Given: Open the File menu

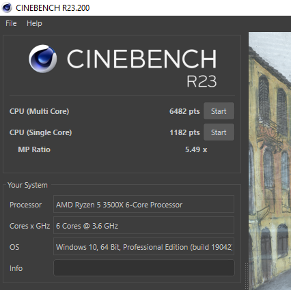Looking at the screenshot, I should coord(11,23).
